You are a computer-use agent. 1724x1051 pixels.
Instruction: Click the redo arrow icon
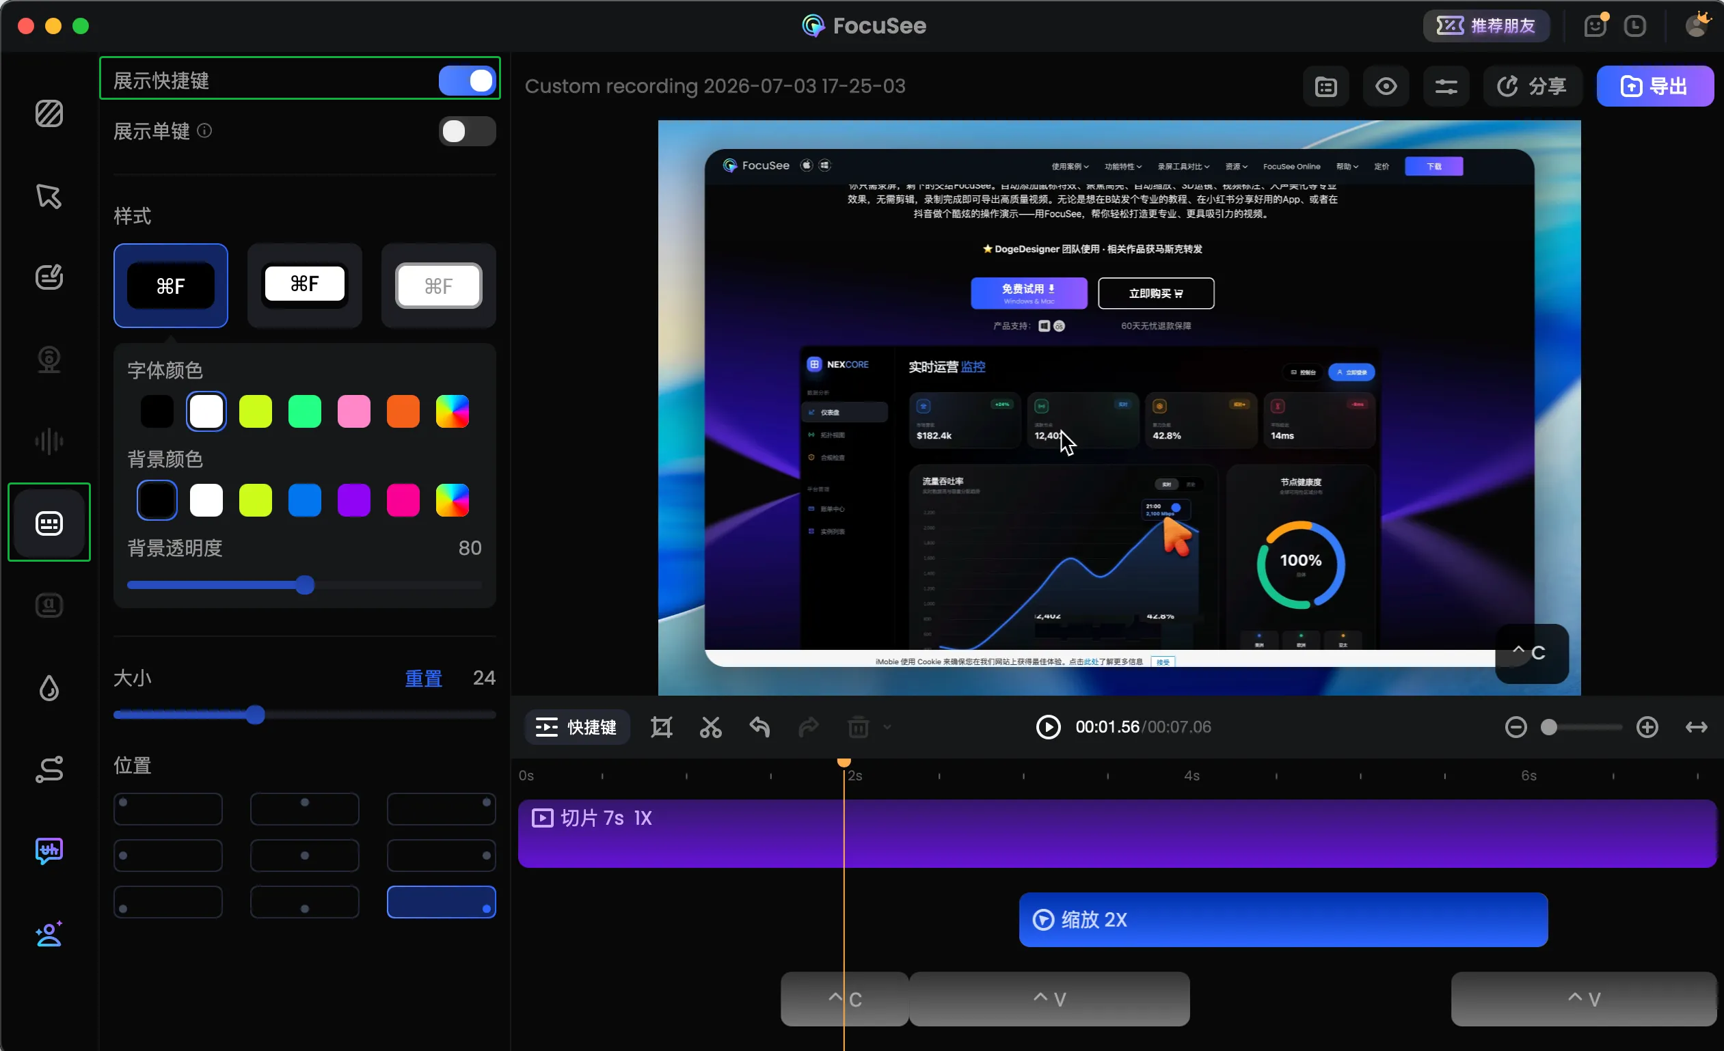(x=809, y=727)
